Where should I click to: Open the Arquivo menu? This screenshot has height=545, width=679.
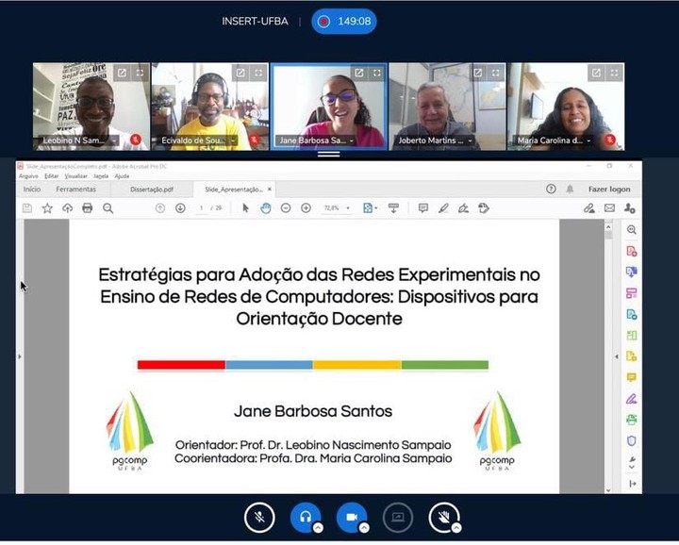pos(28,176)
